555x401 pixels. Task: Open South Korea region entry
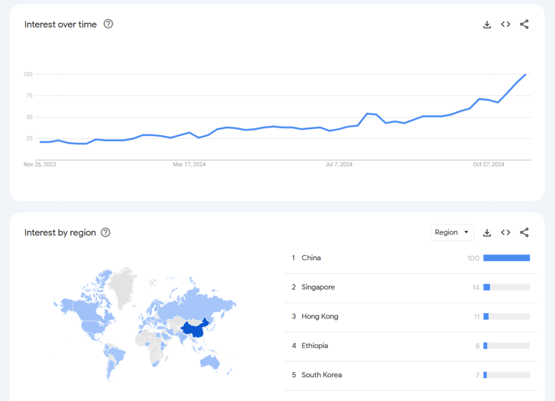(322, 375)
